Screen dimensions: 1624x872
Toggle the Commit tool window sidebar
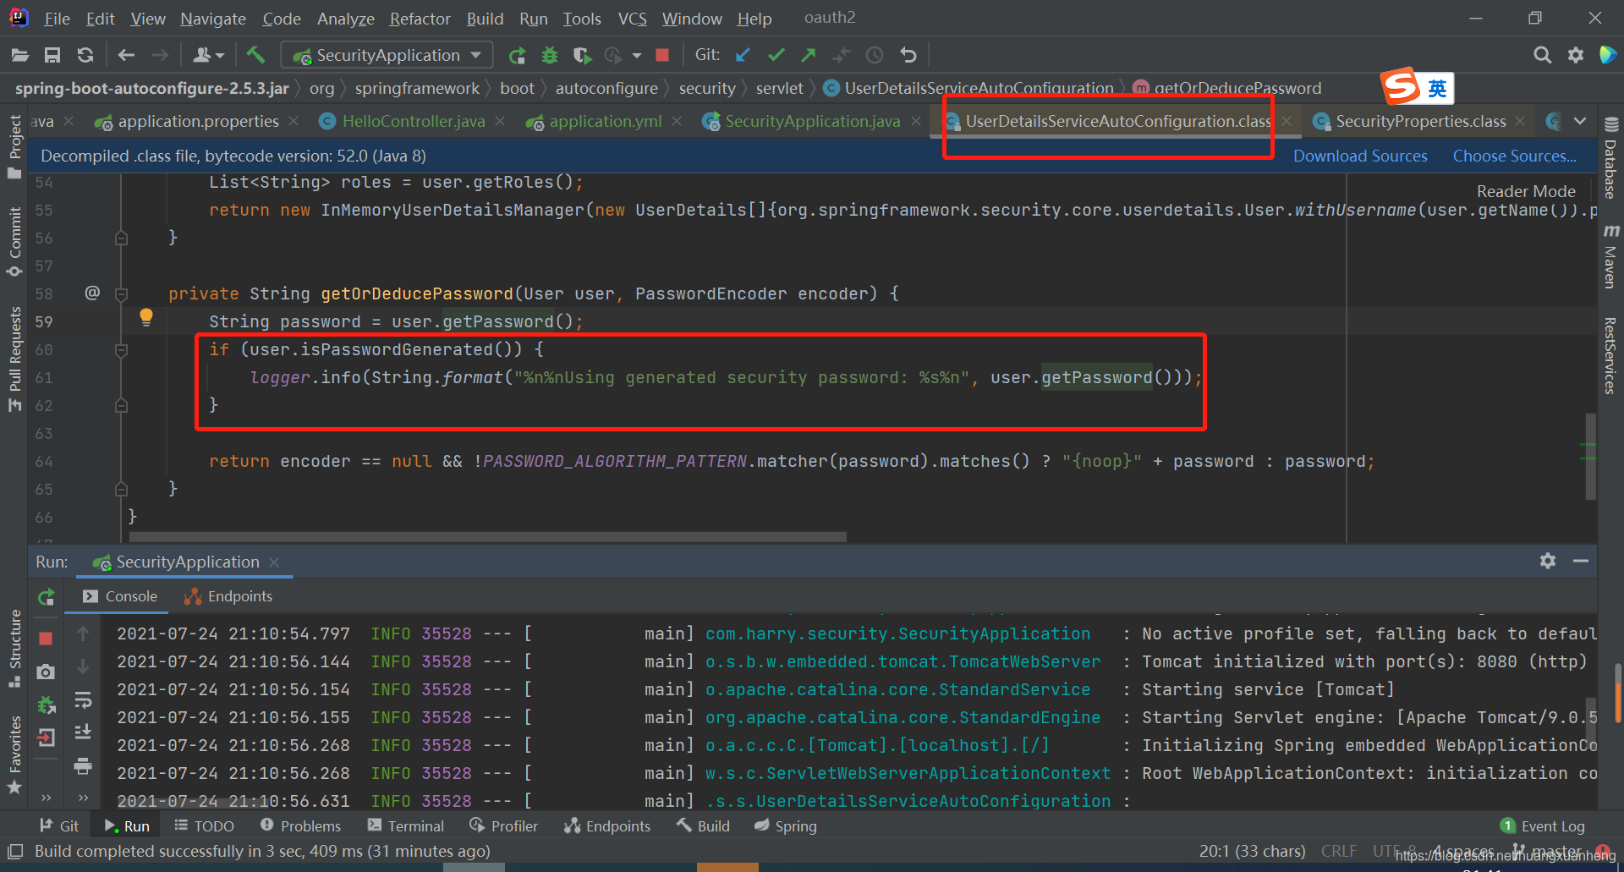(x=14, y=242)
